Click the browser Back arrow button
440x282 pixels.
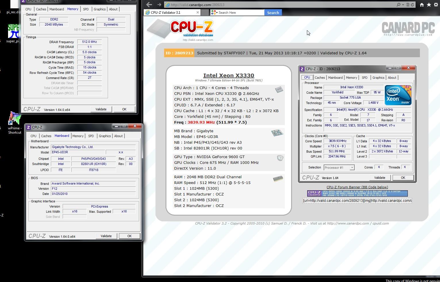[x=149, y=4]
